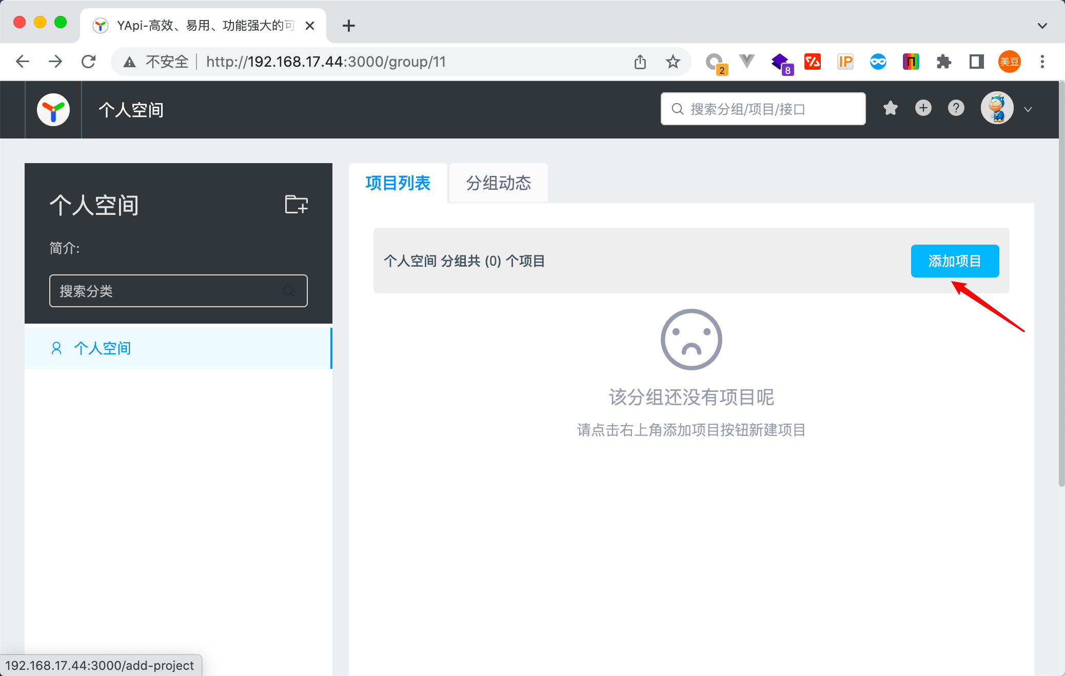Click the plus new-project header icon
Screen dimensions: 1065x676
[x=923, y=108]
